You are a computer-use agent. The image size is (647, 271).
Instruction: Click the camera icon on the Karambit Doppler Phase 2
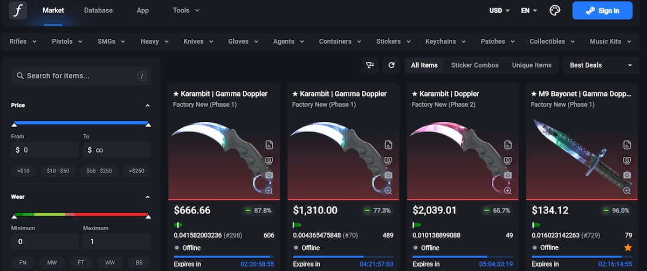tap(507, 175)
